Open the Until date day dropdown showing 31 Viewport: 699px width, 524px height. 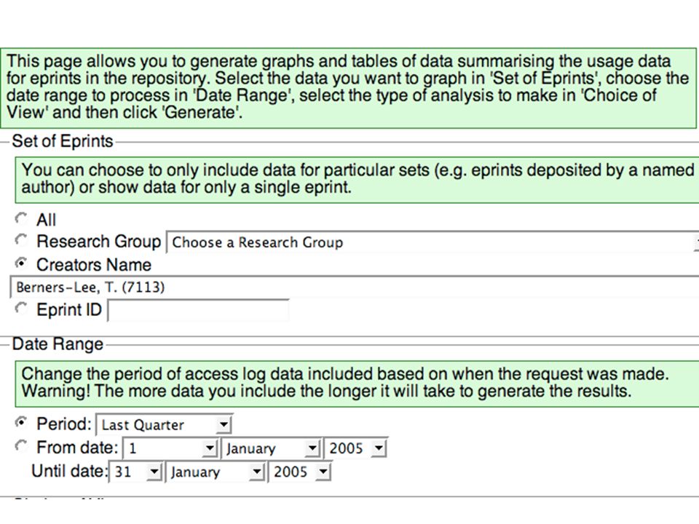click(x=135, y=472)
